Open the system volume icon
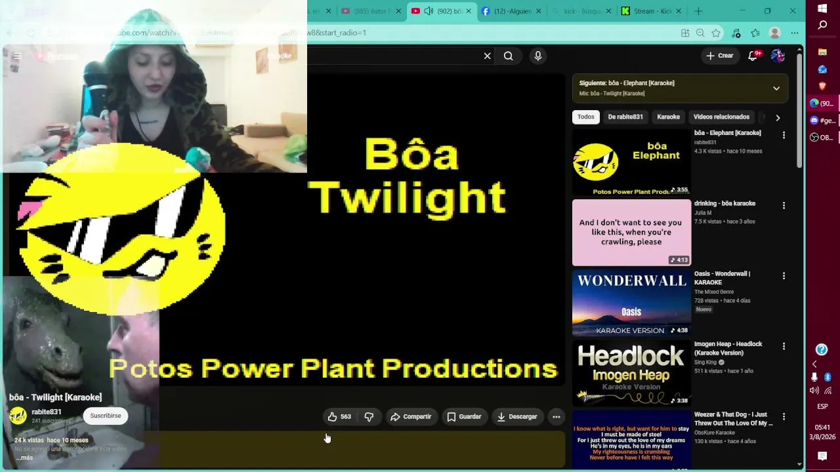Image resolution: width=840 pixels, height=472 pixels. (x=814, y=391)
